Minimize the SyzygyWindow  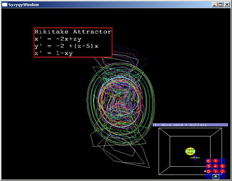214,5
